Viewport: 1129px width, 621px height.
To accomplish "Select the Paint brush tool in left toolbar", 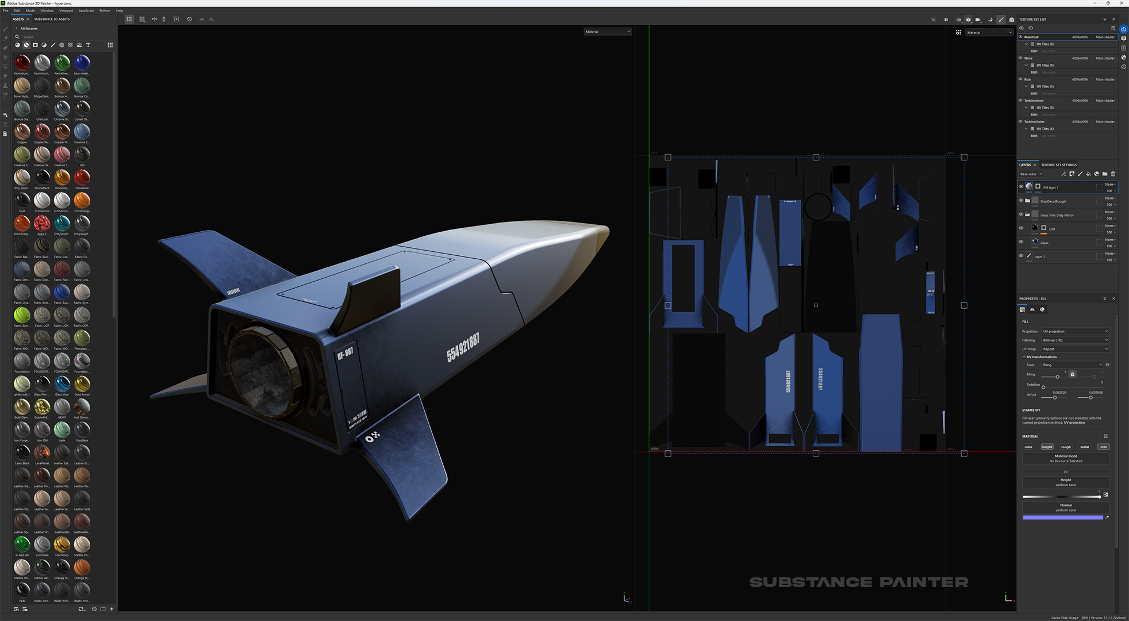I will click(x=5, y=29).
